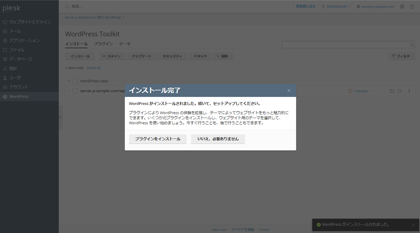The height and width of the screenshot is (233, 420).
Task: Click the help question mark icon
Action: tap(412, 6)
